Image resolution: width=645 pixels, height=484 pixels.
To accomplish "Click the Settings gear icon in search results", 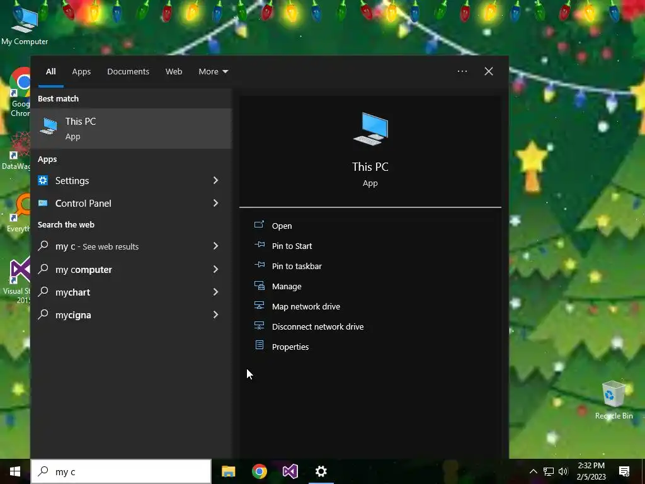I will click(43, 180).
